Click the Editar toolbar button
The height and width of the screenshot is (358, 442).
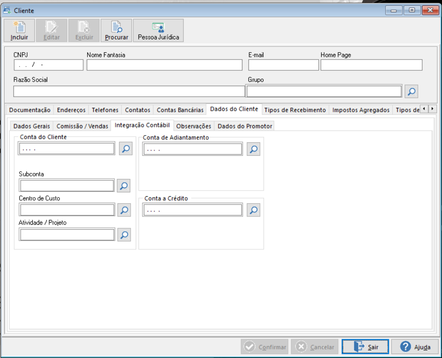(52, 31)
